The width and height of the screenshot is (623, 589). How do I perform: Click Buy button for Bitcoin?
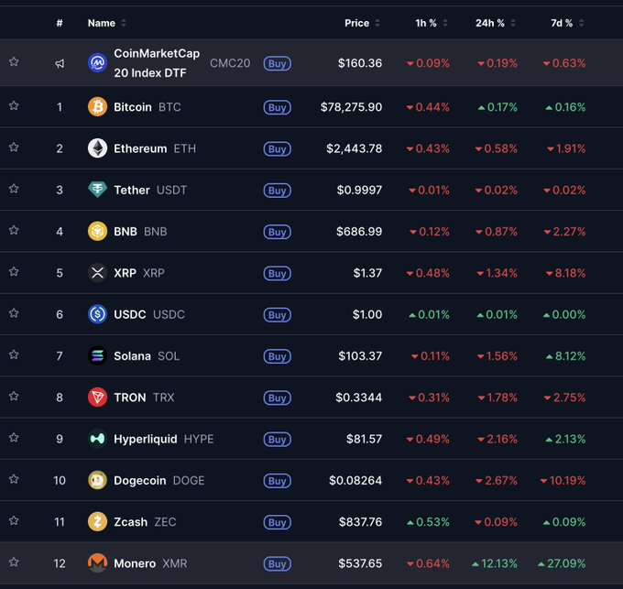[278, 107]
